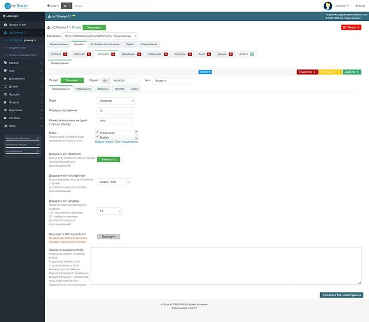Click the blue INDEXED badge

(205, 72)
